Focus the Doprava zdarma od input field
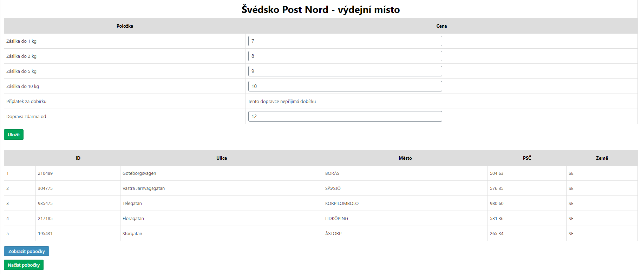This screenshot has height=274, width=641. [x=345, y=116]
